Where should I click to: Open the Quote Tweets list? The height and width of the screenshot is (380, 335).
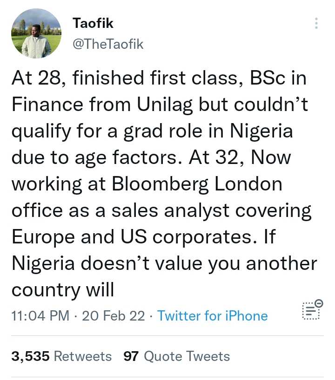point(187,356)
